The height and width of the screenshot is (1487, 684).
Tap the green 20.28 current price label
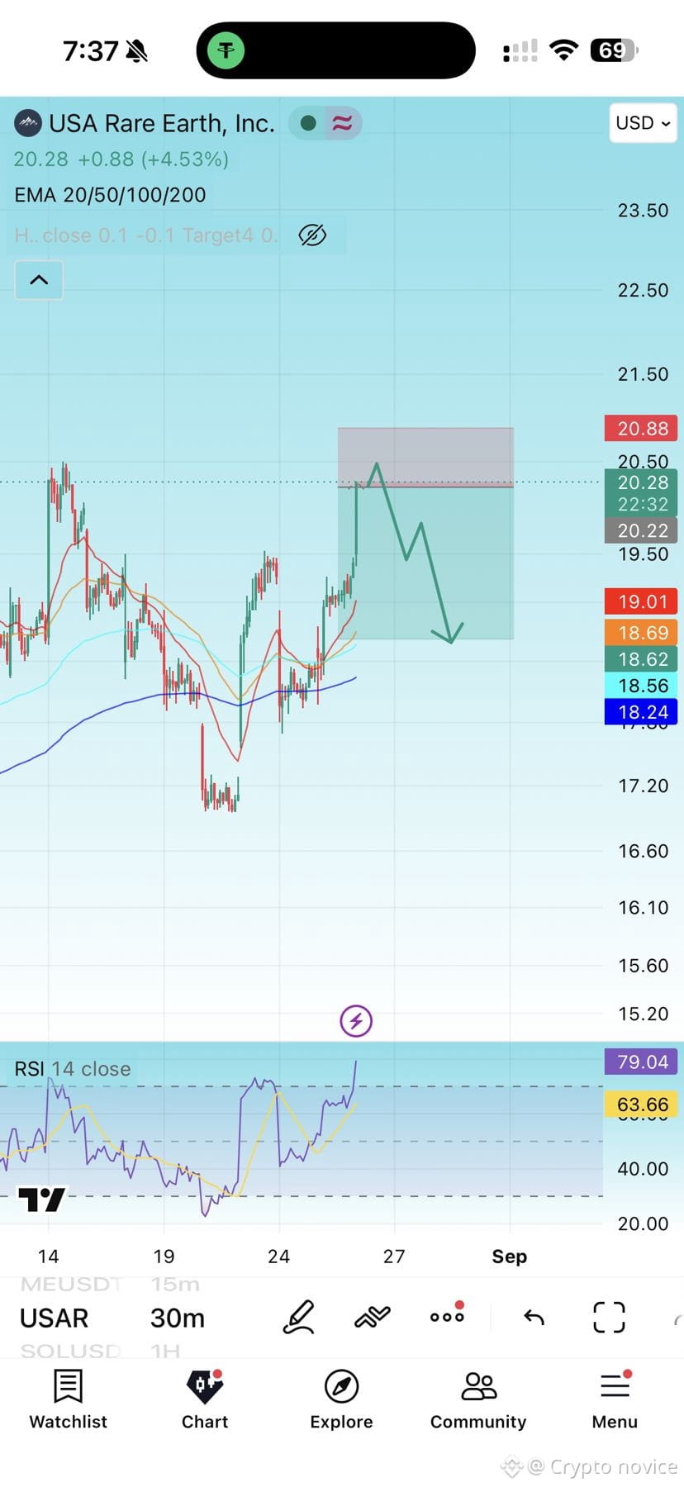tap(642, 492)
